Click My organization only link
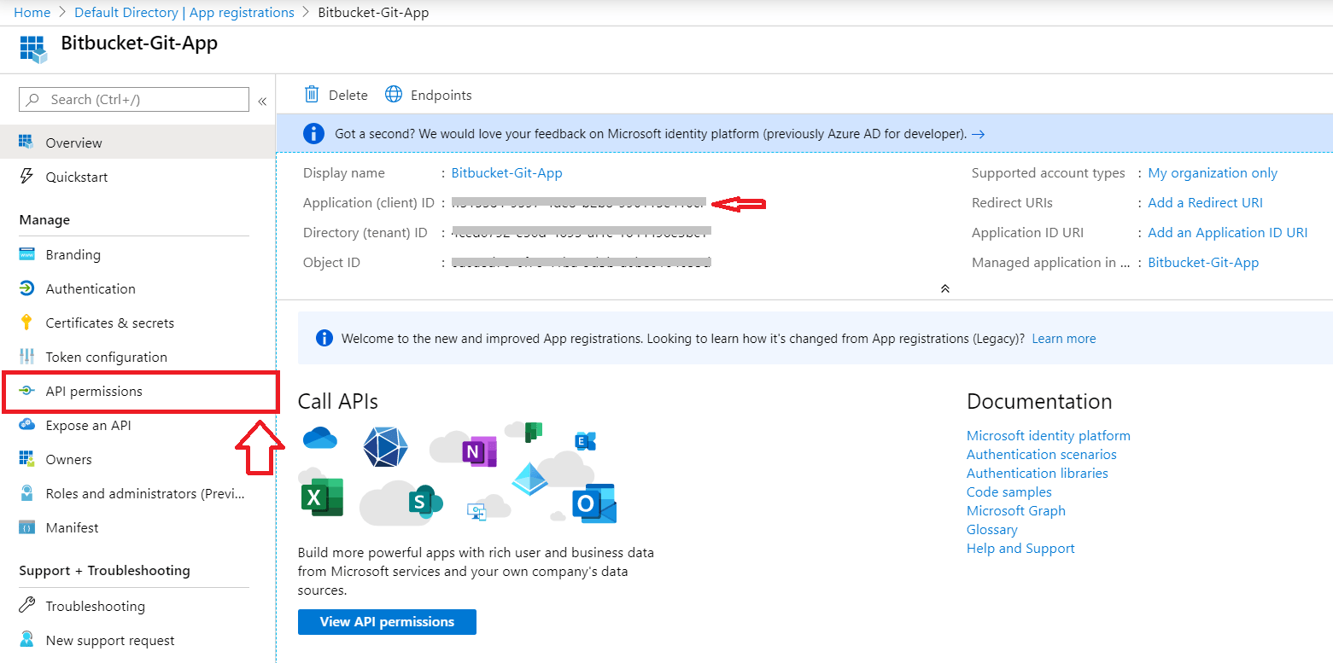Image resolution: width=1333 pixels, height=663 pixels. pyautogui.click(x=1213, y=172)
